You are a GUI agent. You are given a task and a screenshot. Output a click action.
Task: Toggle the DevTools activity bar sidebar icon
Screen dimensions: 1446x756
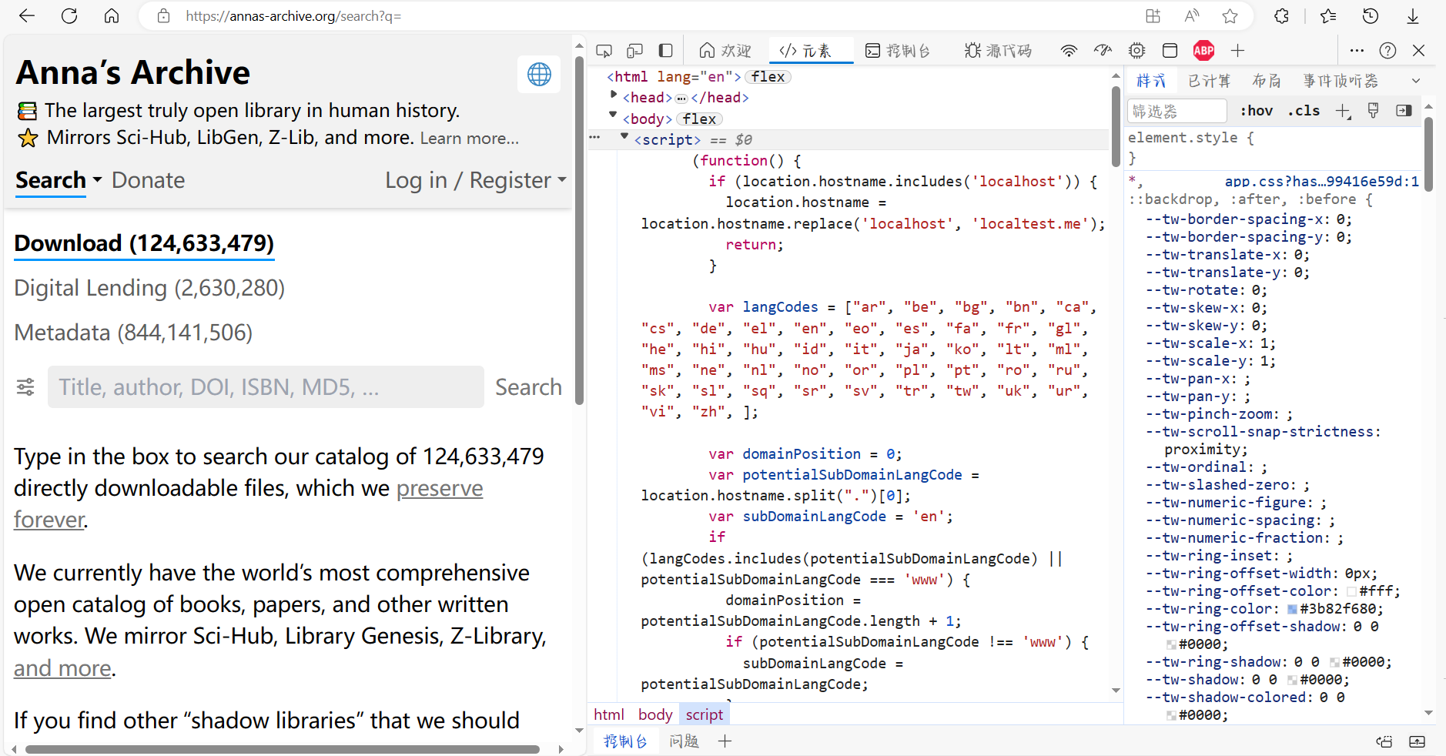[x=666, y=51]
